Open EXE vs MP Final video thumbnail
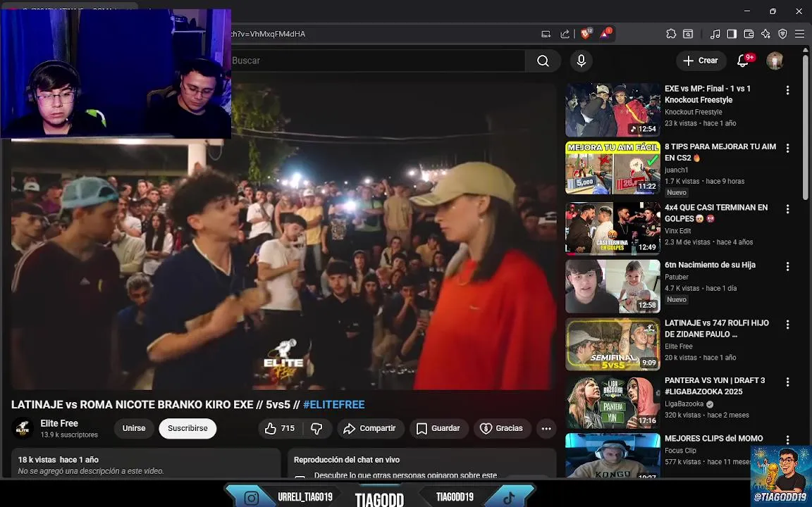Viewport: 812px width, 507px height. tap(613, 110)
